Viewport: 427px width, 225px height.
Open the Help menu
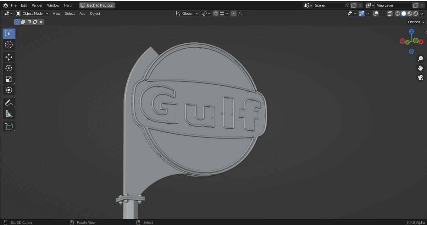(x=68, y=5)
